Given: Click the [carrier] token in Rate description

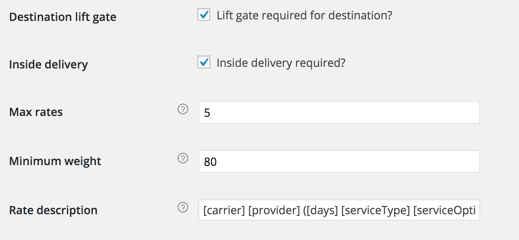Looking at the screenshot, I should pyautogui.click(x=224, y=210).
